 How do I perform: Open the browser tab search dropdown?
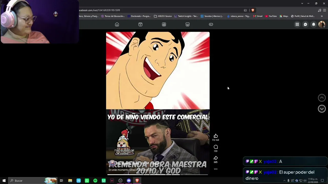point(302,3)
